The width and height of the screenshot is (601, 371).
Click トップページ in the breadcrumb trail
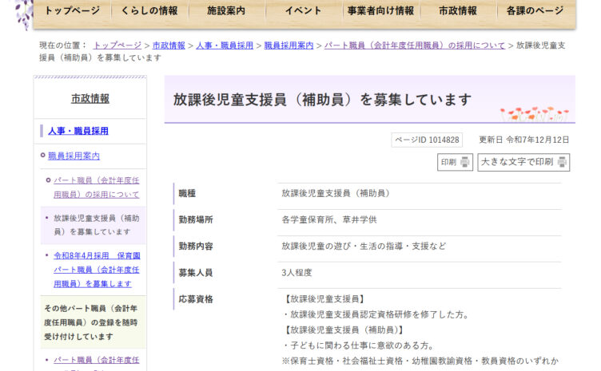[117, 45]
